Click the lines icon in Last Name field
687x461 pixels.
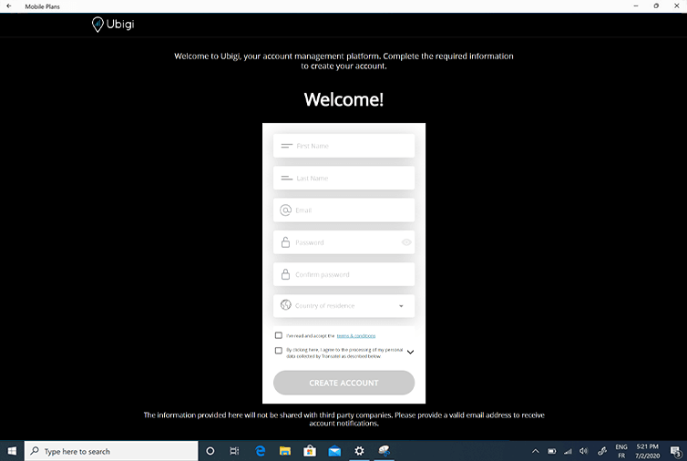point(286,179)
